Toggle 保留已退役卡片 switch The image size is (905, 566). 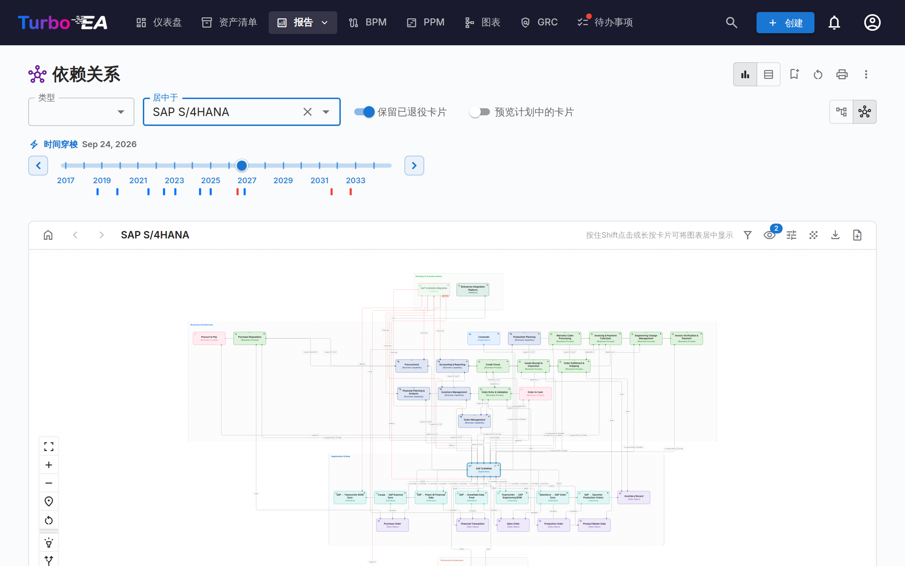(364, 111)
